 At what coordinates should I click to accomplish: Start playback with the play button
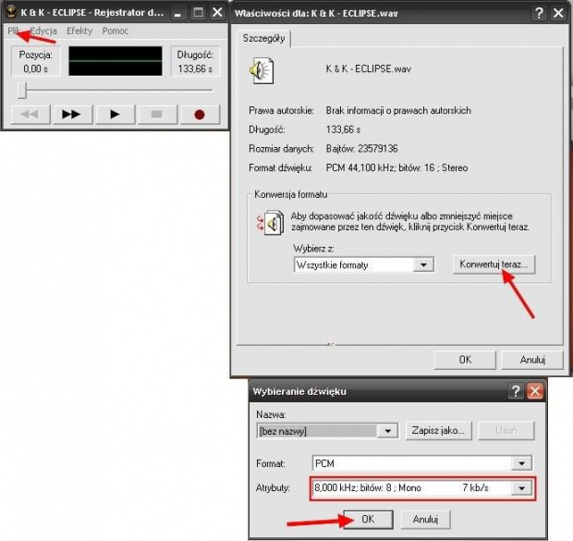[115, 115]
